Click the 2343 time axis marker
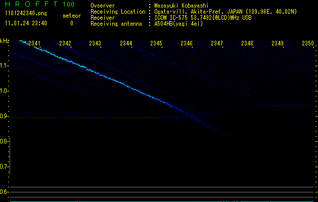This screenshot has width=318, height=202. (x=95, y=43)
